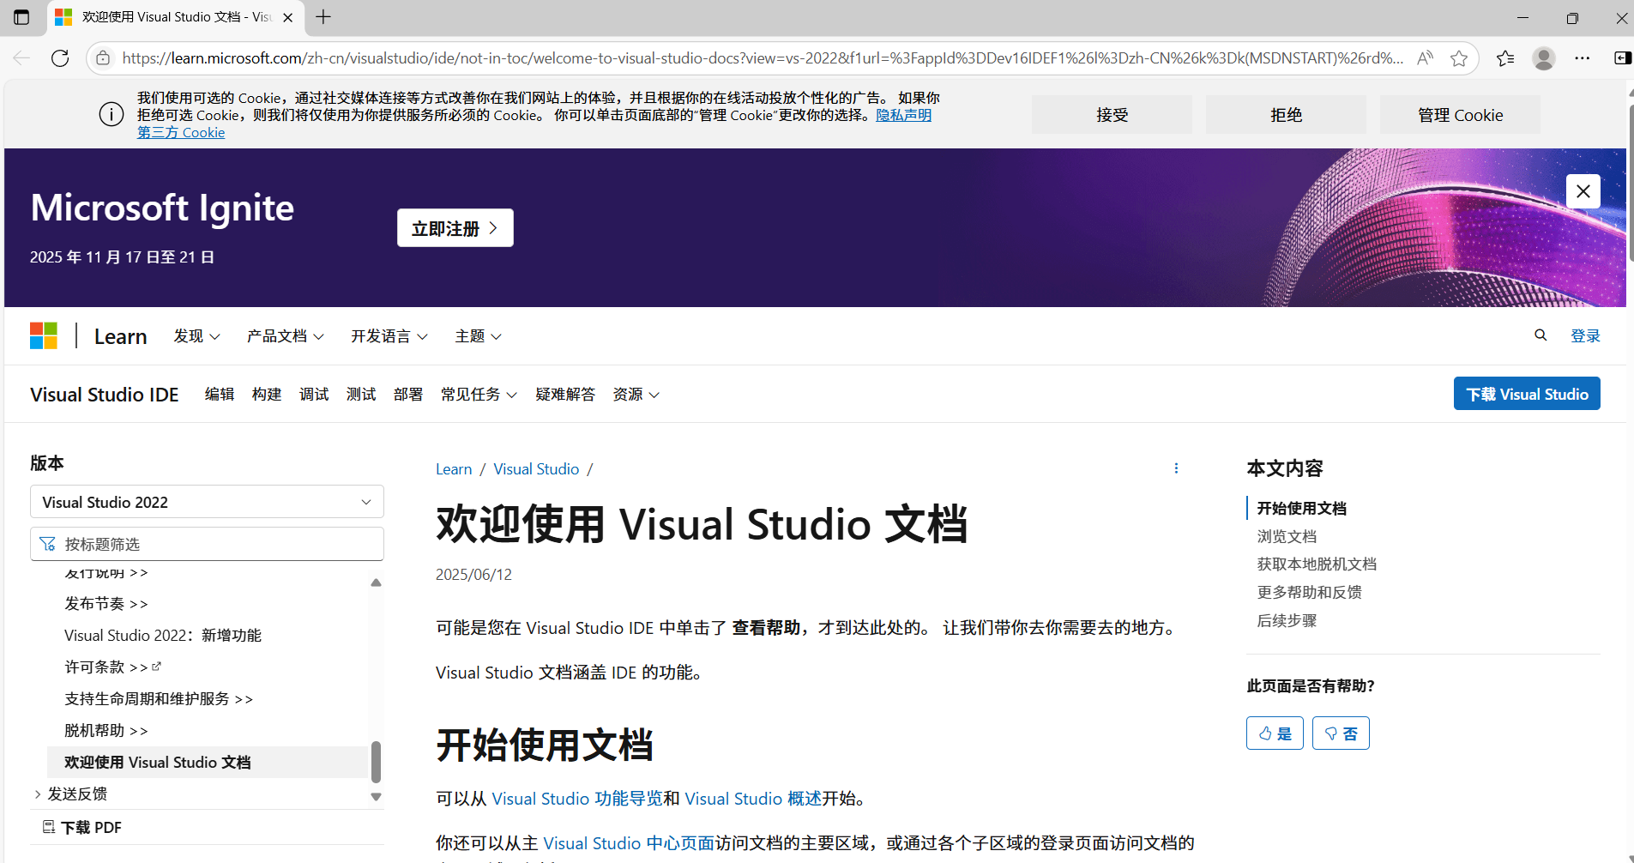
Task: Open Visual Studio 概述 link
Action: click(x=753, y=799)
